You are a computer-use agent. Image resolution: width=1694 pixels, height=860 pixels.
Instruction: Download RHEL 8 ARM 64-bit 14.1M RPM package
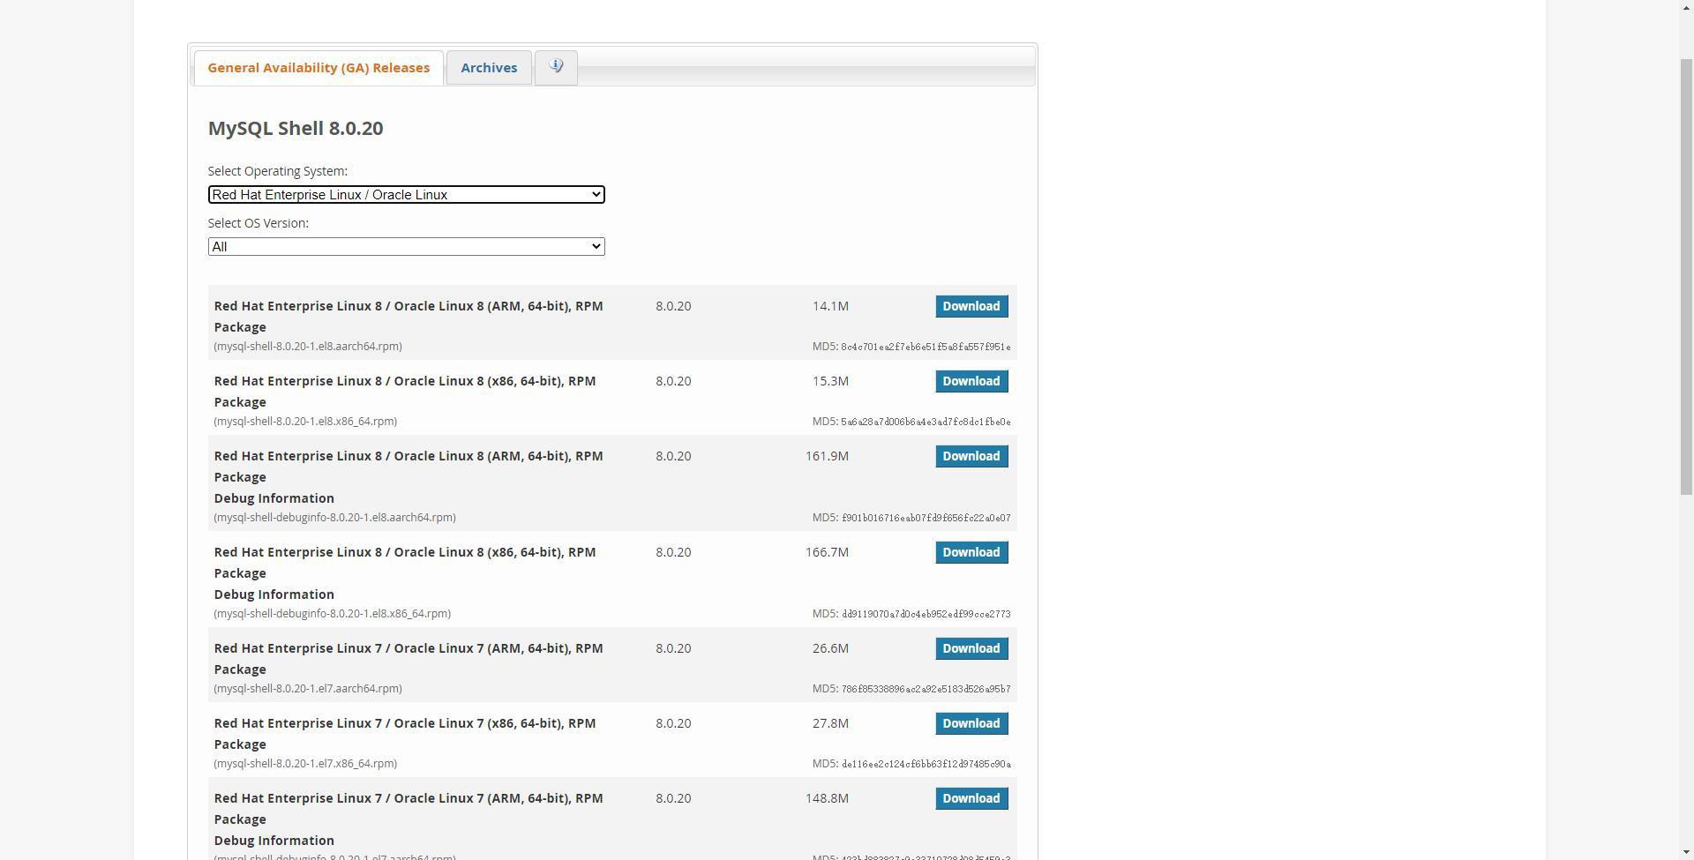tap(971, 306)
